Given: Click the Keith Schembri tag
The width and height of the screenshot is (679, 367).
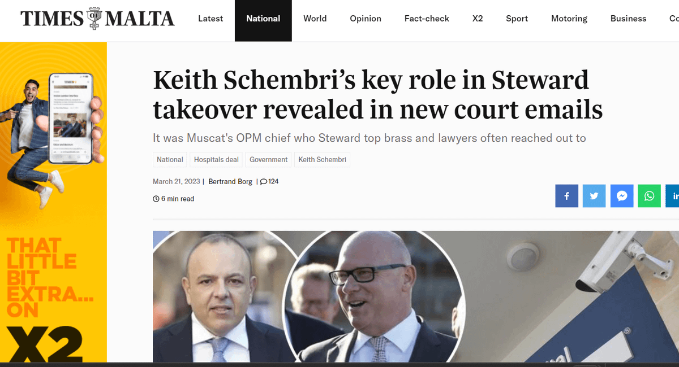Looking at the screenshot, I should coord(322,160).
